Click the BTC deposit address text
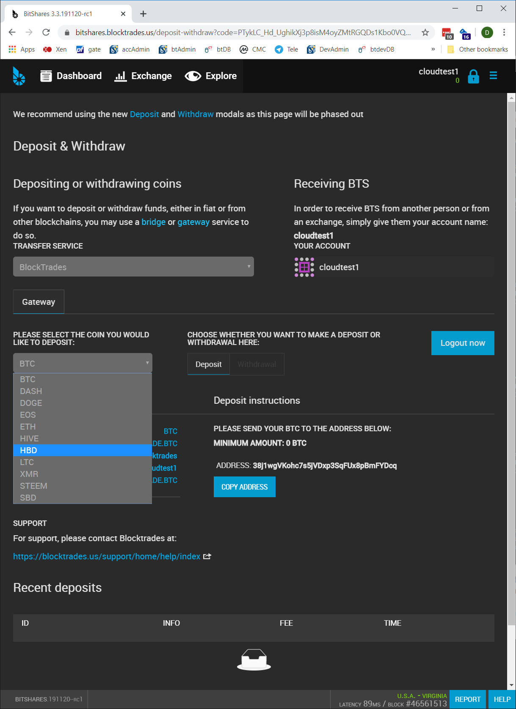 tap(325, 465)
